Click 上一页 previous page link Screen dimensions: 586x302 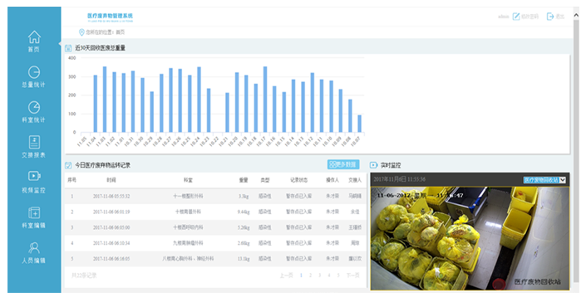coord(286,275)
